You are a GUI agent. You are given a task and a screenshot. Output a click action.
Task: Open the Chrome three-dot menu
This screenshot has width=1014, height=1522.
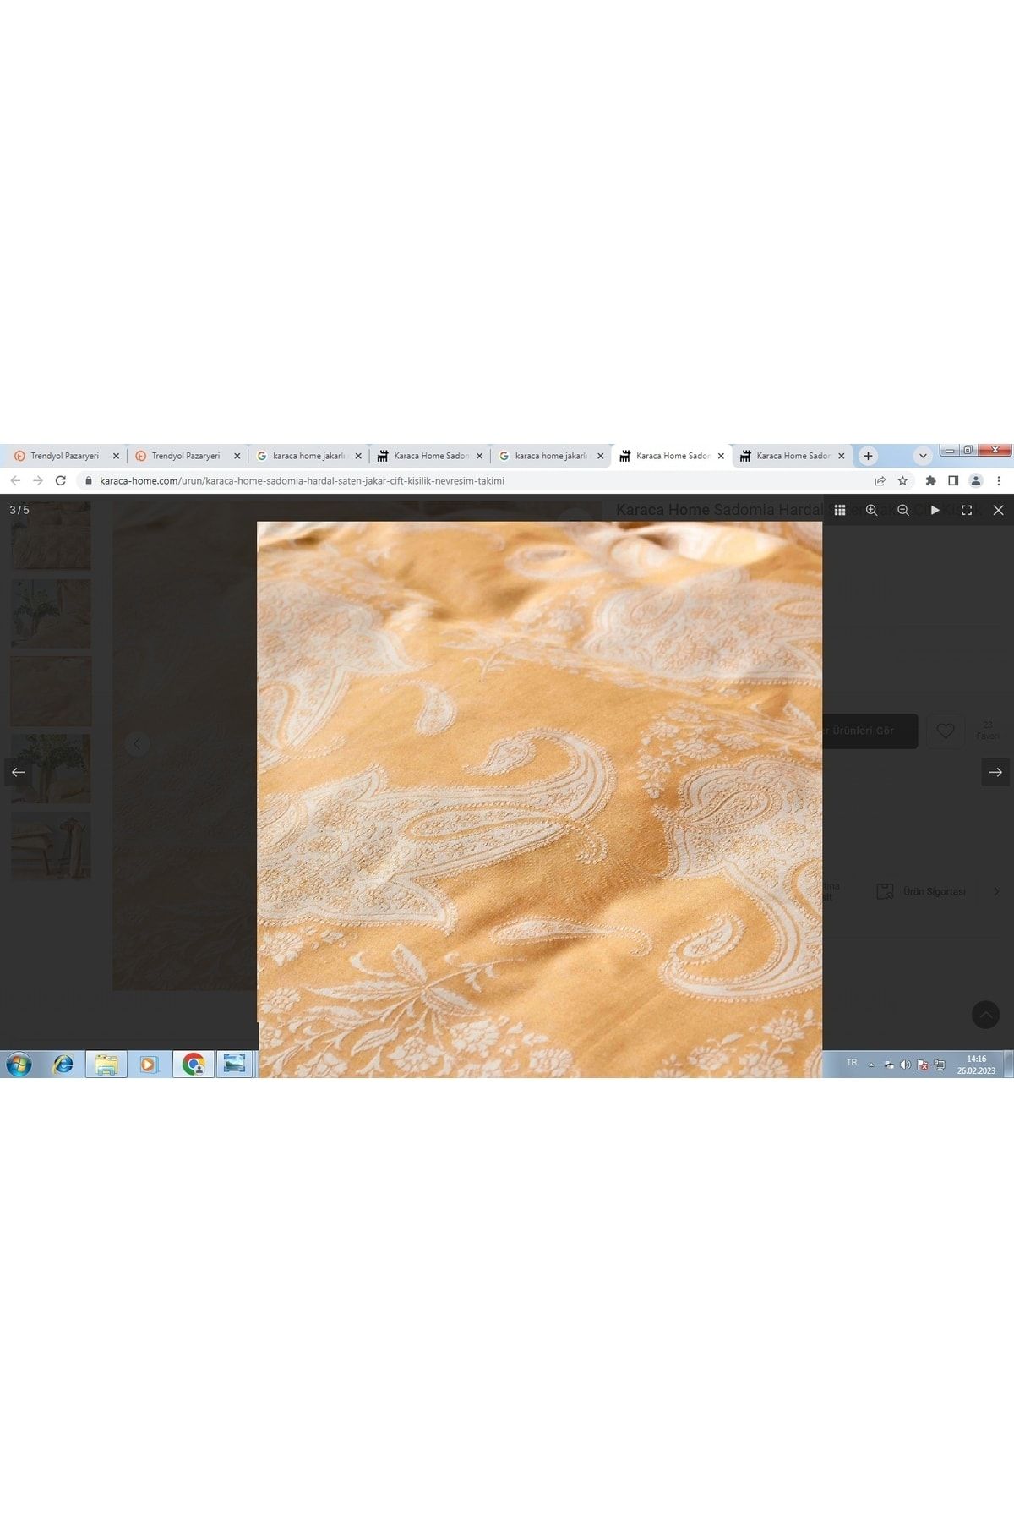999,480
